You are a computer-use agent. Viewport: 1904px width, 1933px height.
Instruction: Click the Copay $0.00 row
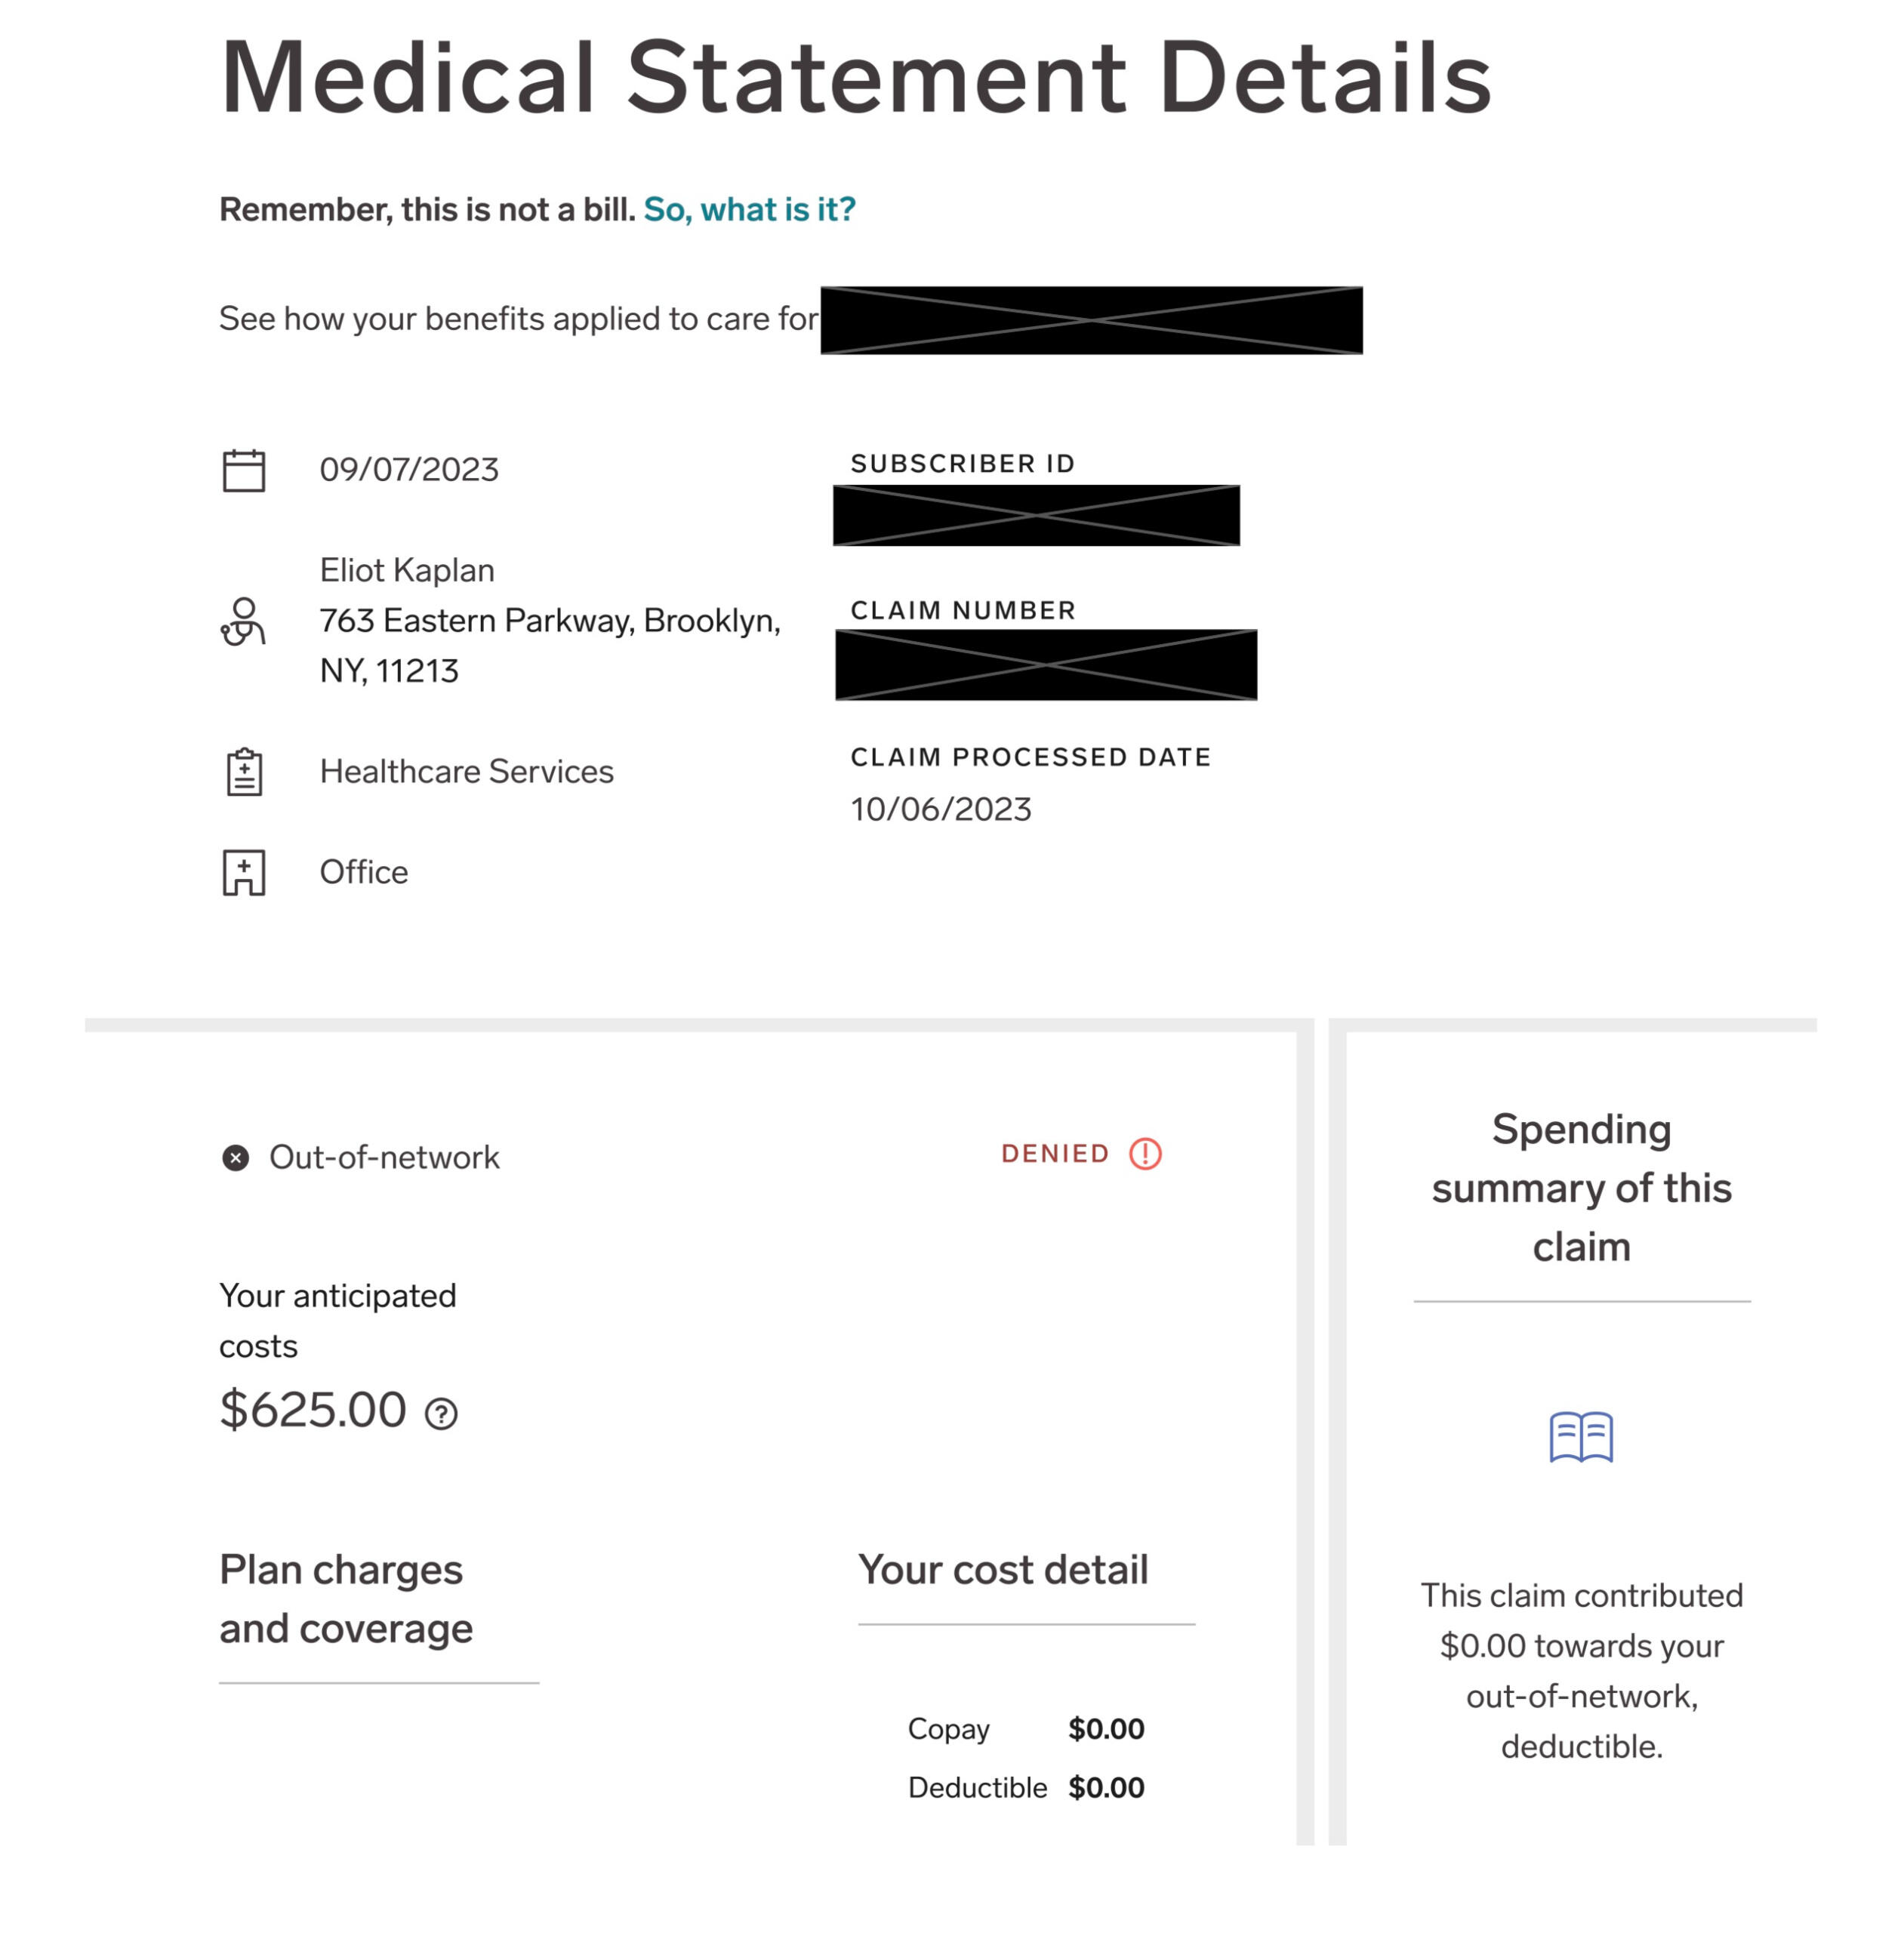tap(1025, 1728)
